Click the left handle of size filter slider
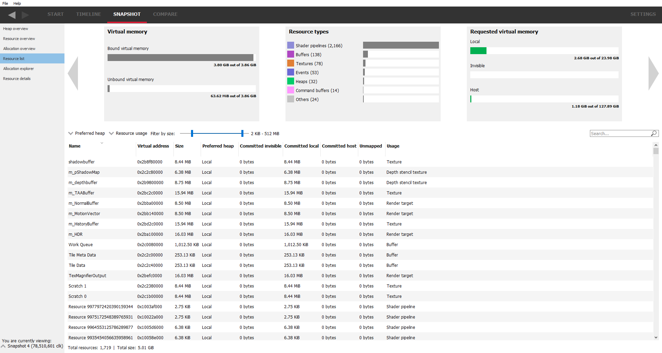 (192, 133)
